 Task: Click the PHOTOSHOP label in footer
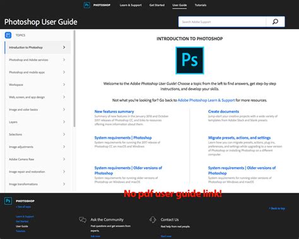pos(25,201)
